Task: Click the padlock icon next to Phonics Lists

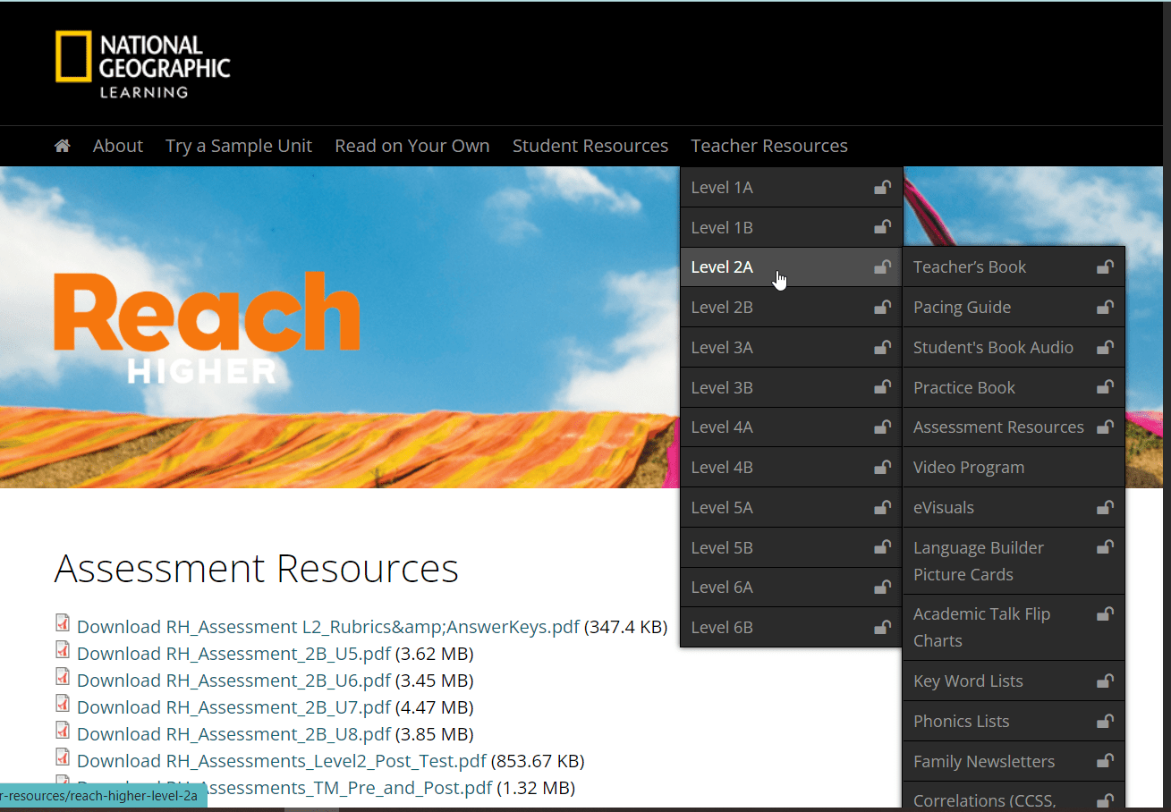Action: coord(1106,721)
